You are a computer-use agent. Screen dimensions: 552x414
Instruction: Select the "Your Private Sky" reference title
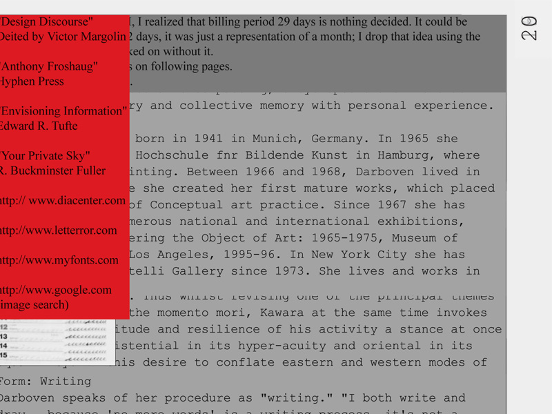tap(45, 156)
